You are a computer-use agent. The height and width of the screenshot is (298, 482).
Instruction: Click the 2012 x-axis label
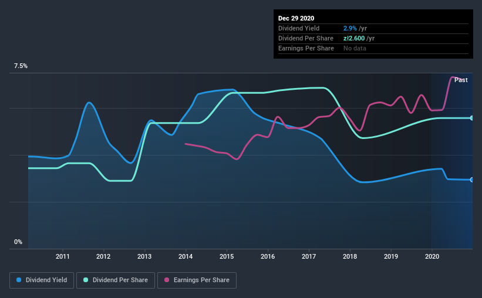coord(103,256)
